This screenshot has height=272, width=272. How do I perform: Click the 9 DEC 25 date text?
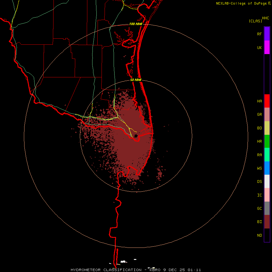(x=175, y=270)
